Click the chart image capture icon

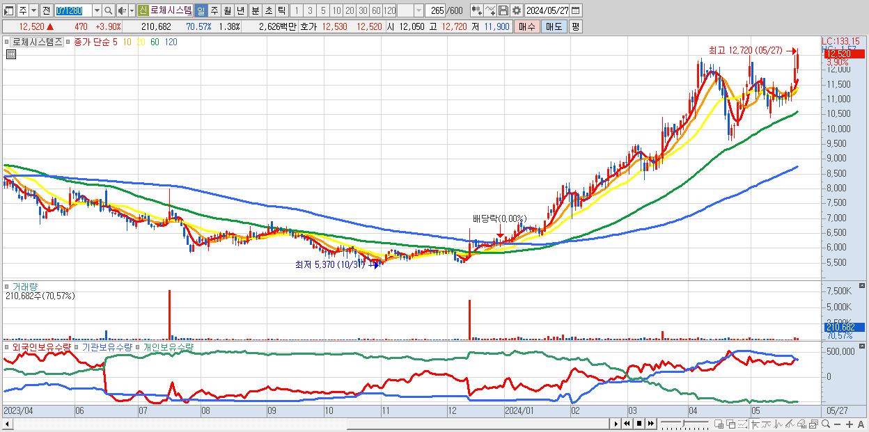[x=813, y=424]
